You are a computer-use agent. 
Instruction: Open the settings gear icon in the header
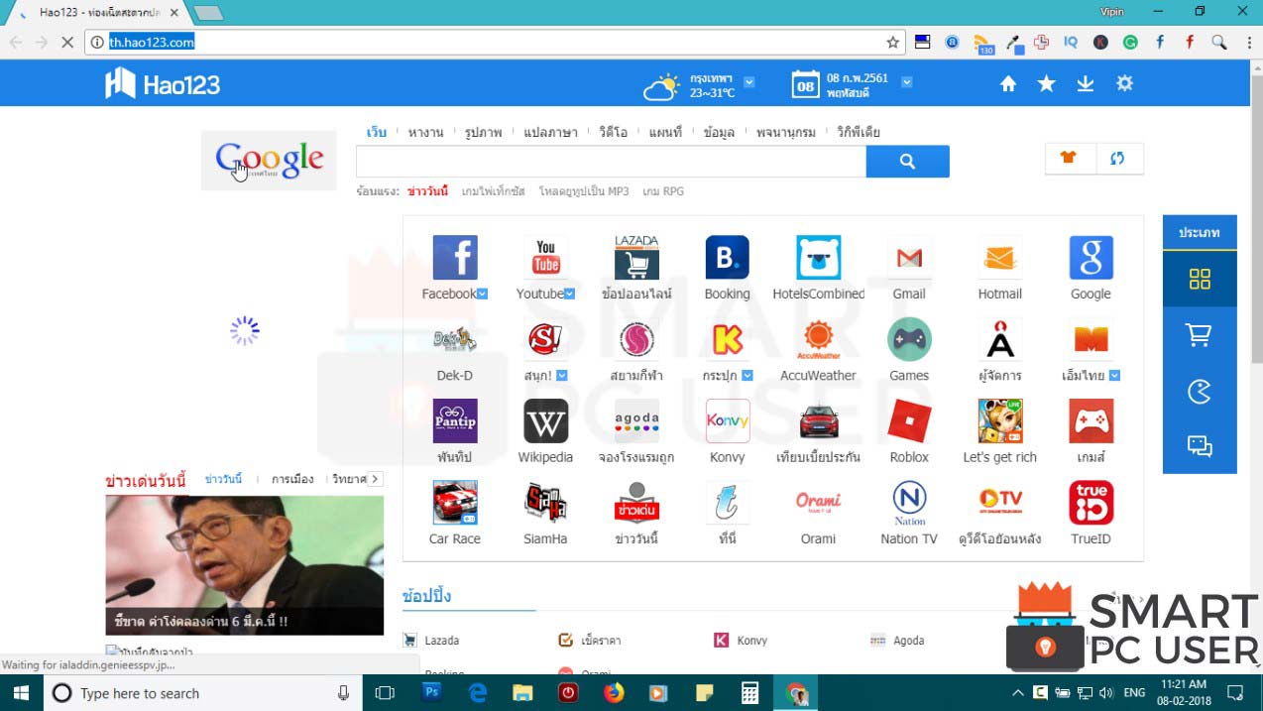tap(1124, 83)
